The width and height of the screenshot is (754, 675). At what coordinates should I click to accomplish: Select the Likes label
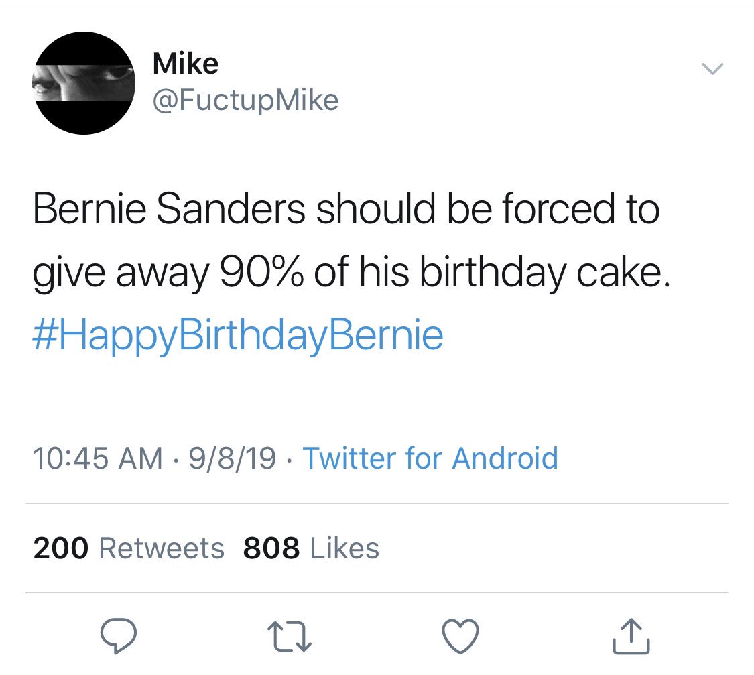pos(345,548)
